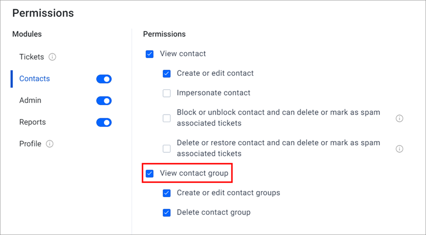426x235 pixels.
Task: Uncheck Create or edit contact checkbox
Action: 167,73
